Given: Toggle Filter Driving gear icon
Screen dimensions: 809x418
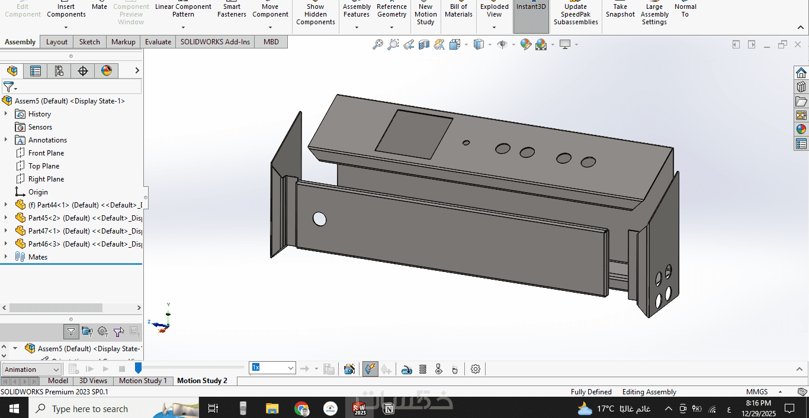Looking at the screenshot, I should [x=103, y=332].
